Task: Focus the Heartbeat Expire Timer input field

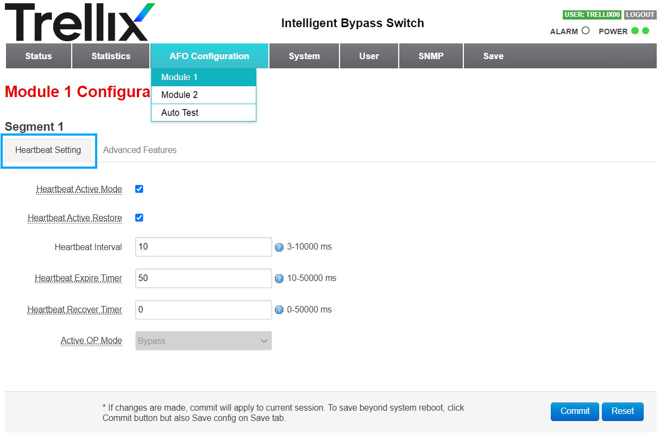Action: [x=203, y=278]
